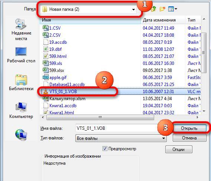This screenshot has height=181, width=211.
Task: Click the Открыть button
Action: tap(189, 128)
